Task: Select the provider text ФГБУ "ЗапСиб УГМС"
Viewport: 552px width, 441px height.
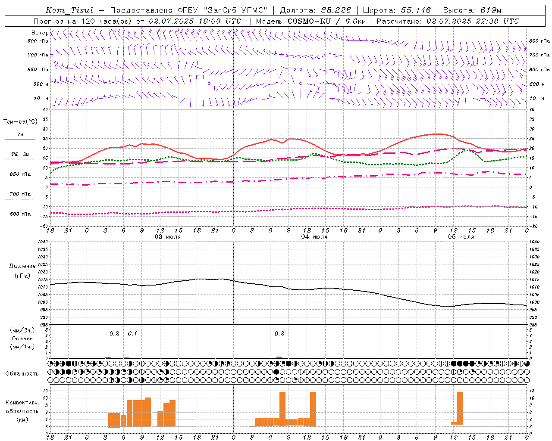Action: coord(222,10)
